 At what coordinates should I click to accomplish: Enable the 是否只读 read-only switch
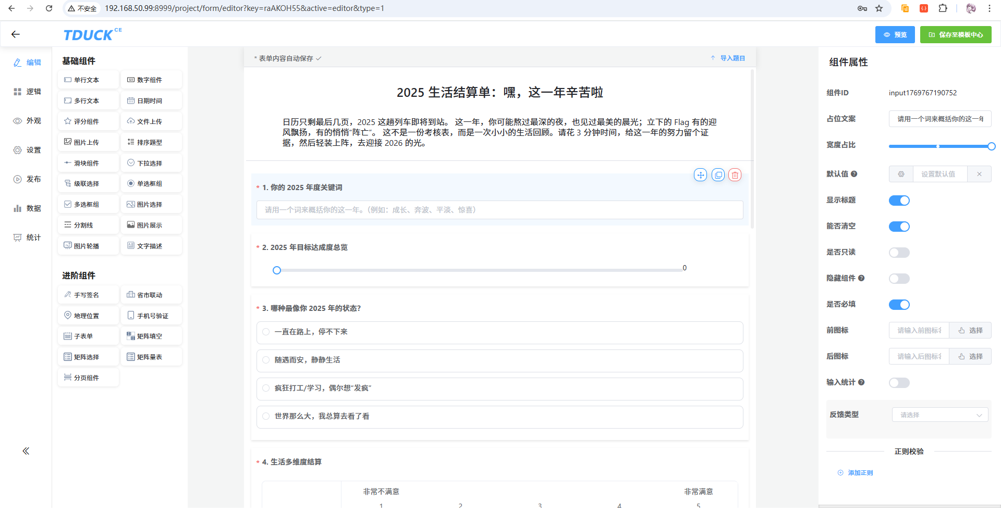tap(899, 253)
